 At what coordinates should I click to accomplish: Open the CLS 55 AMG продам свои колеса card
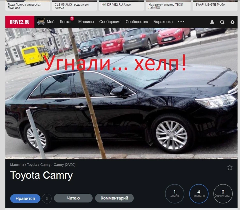point(74,6)
